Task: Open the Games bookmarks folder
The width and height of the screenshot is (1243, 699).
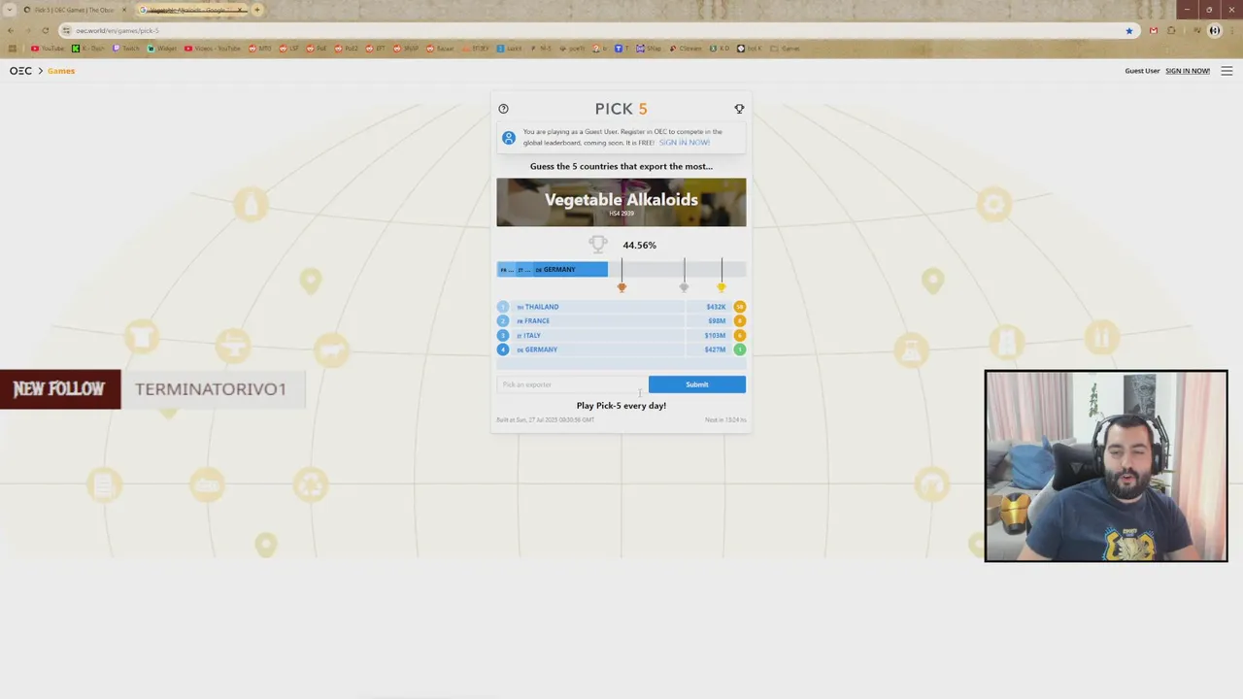Action: 786,49
